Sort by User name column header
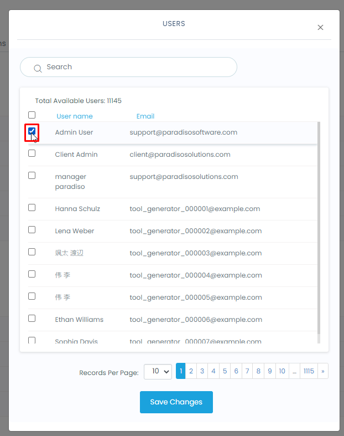The height and width of the screenshot is (436, 344). point(75,116)
